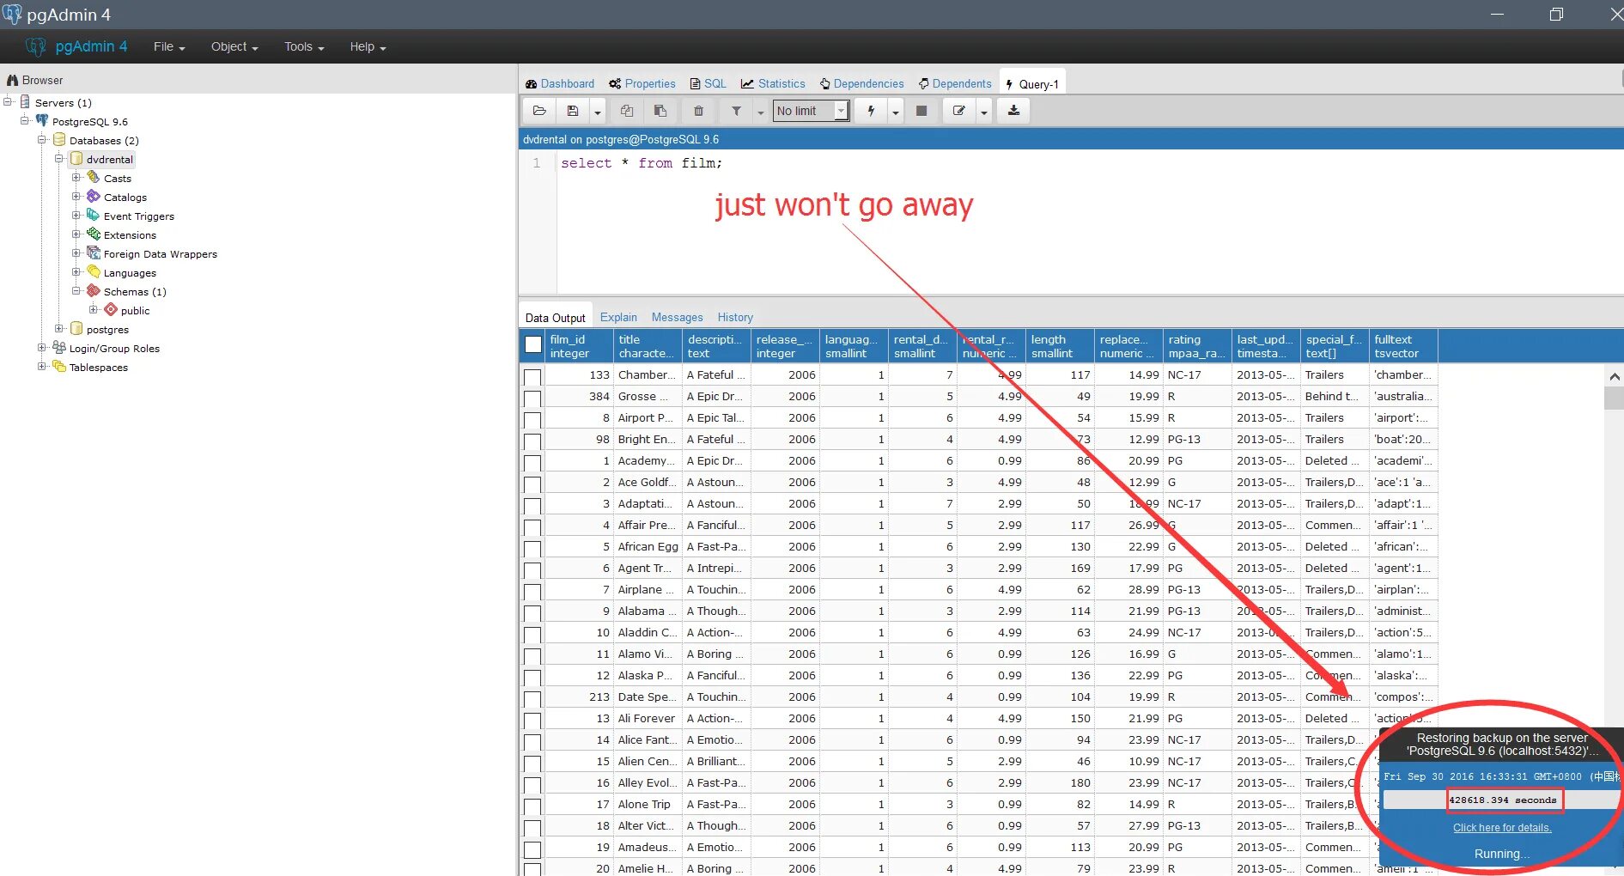Show the Messages results tab
Viewport: 1624px width, 876px height.
click(x=677, y=317)
